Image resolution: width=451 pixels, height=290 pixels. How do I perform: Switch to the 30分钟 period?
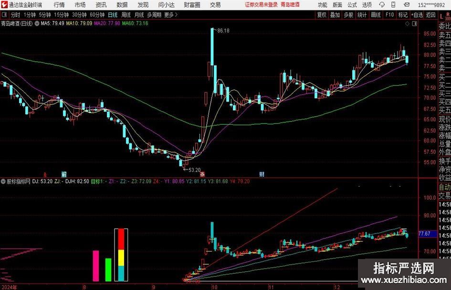pos(79,15)
